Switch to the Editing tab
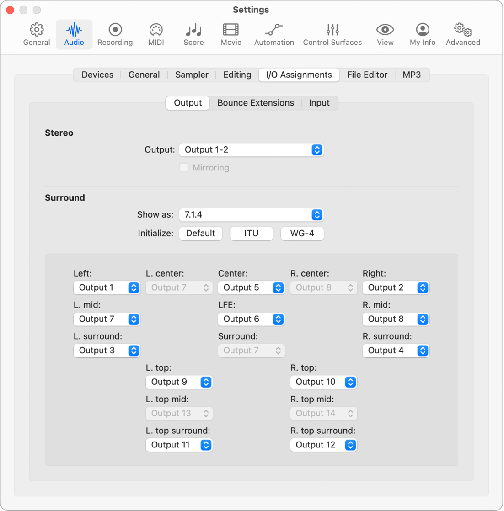 pos(237,75)
